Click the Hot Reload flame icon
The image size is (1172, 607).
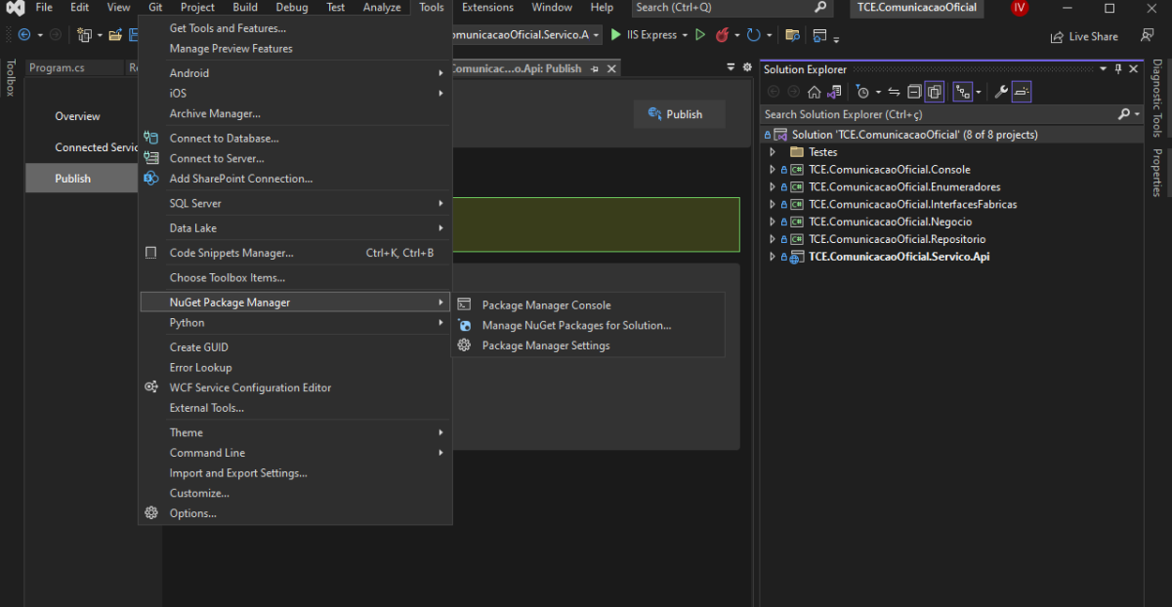(723, 35)
